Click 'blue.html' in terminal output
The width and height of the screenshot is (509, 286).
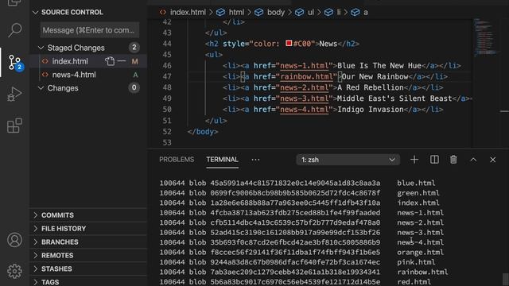(416, 183)
